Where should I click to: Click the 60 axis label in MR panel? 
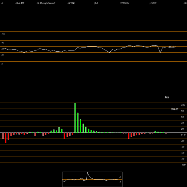pyautogui.click(x=183, y=117)
